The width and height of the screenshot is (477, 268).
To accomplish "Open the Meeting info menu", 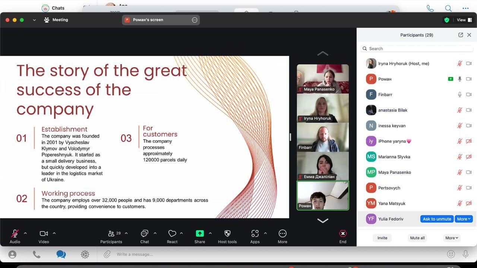I will click(x=56, y=20).
